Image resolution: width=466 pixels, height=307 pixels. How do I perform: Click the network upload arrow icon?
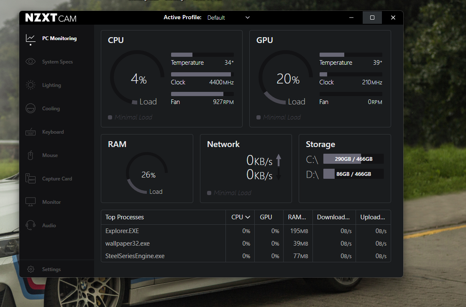279,160
